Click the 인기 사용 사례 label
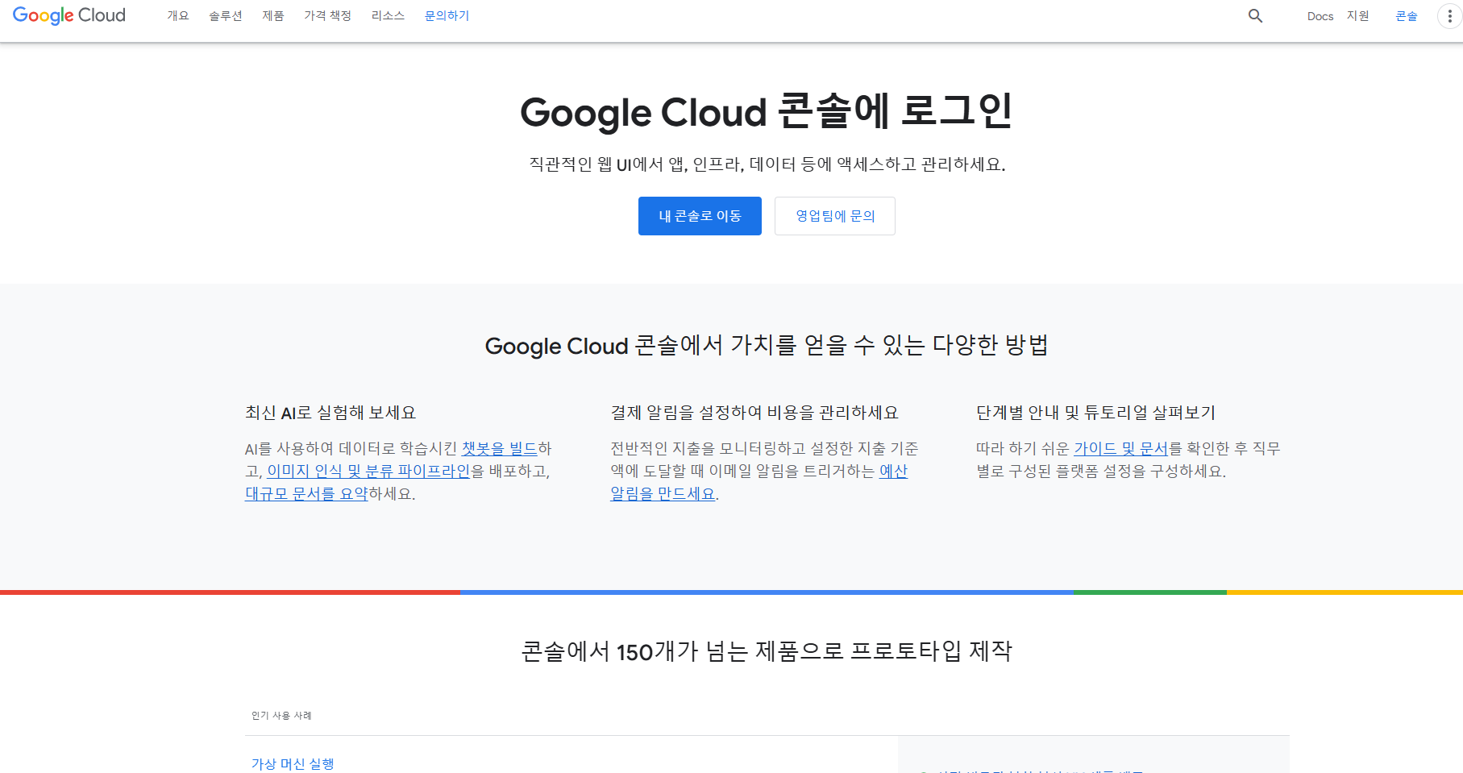The width and height of the screenshot is (1463, 773). 281,715
